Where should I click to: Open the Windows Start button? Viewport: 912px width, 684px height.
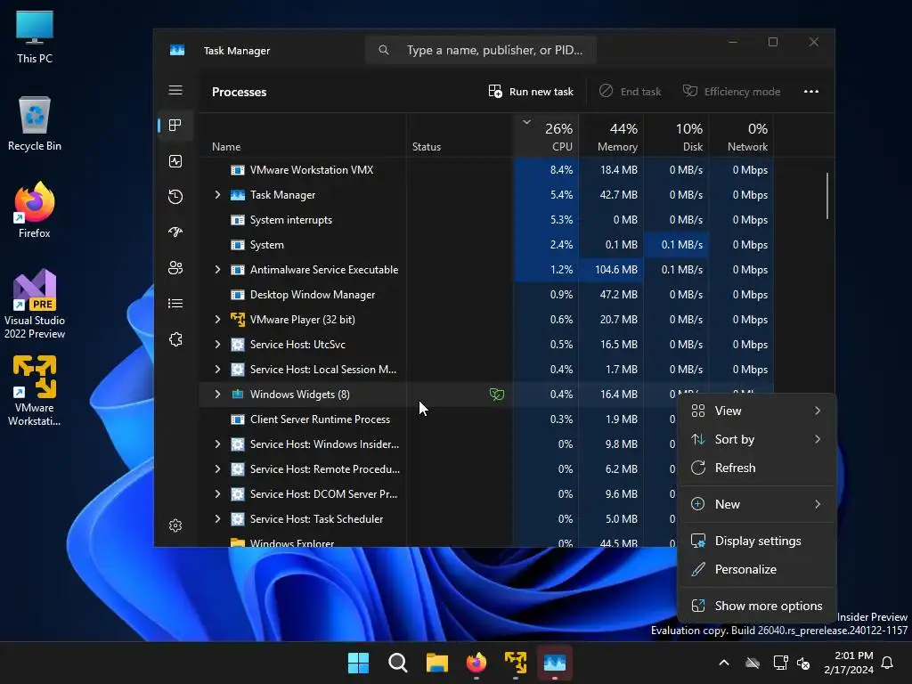[x=358, y=663]
